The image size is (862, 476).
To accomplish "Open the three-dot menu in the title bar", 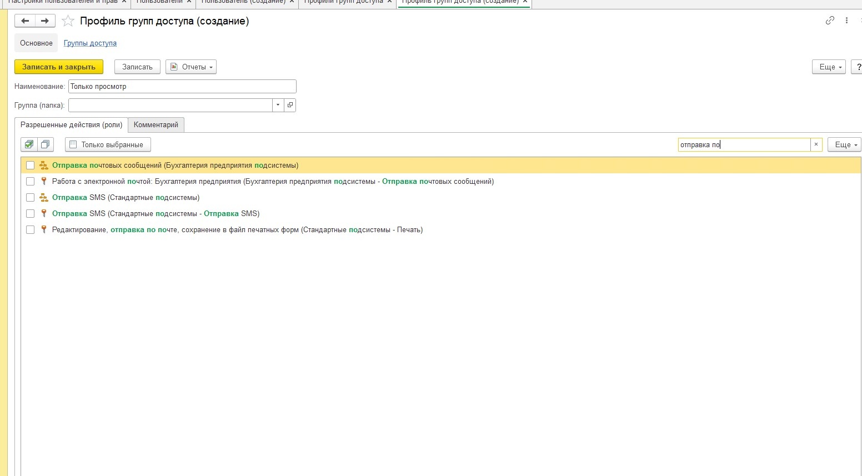I will [x=846, y=21].
